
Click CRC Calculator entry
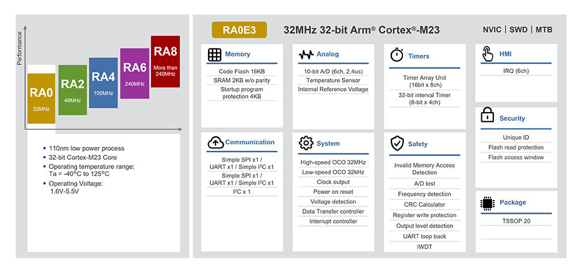point(425,204)
